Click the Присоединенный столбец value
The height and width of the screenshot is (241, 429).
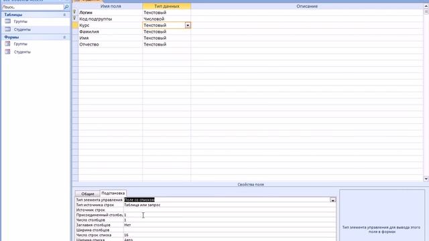pyautogui.click(x=229, y=215)
